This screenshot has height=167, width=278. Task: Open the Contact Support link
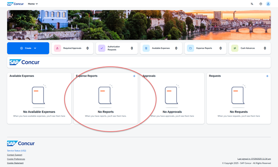(x=15, y=155)
